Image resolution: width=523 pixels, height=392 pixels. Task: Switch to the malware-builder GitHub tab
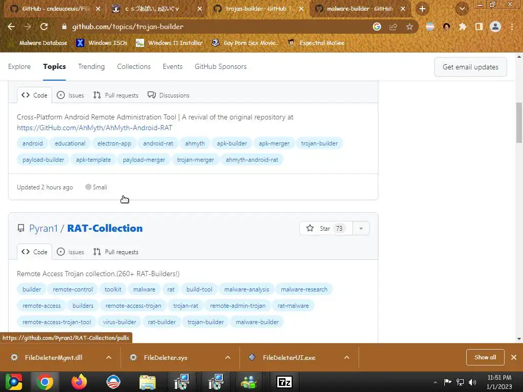click(360, 9)
